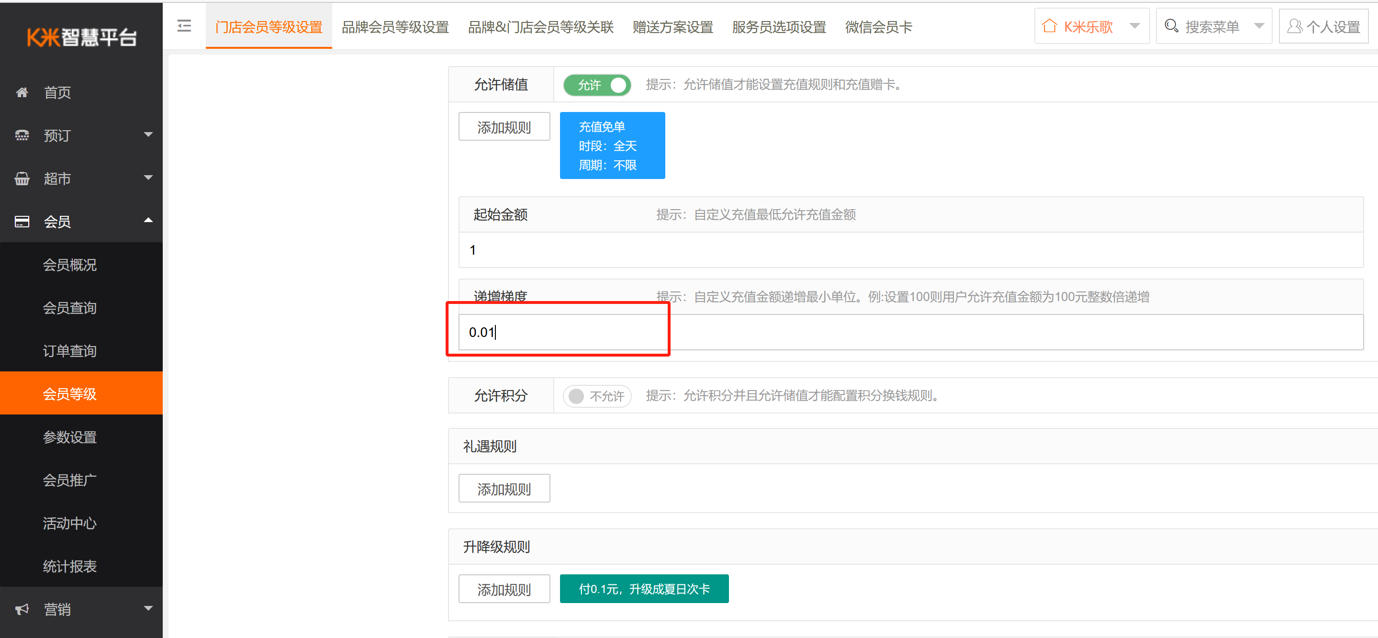The image size is (1378, 638).
Task: Click the shopping basket icon beside 超市
Action: 22,179
